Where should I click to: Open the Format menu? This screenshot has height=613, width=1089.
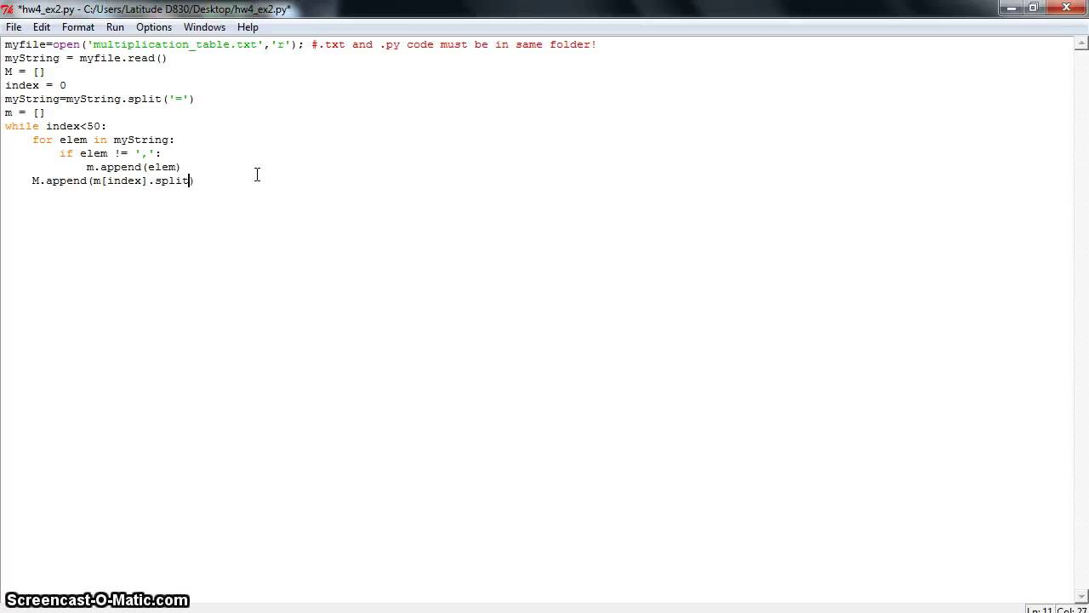tap(78, 27)
